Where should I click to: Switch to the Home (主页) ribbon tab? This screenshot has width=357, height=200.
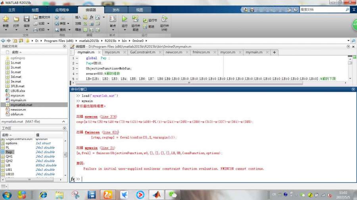tap(12, 10)
